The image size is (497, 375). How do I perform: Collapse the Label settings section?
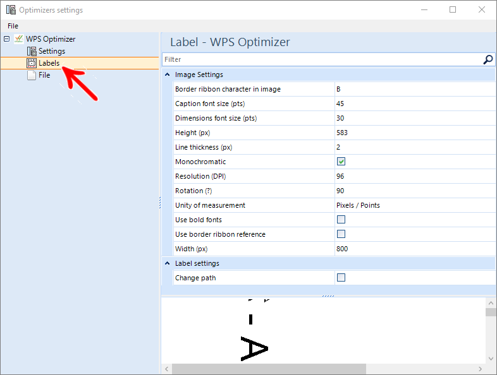point(167,263)
